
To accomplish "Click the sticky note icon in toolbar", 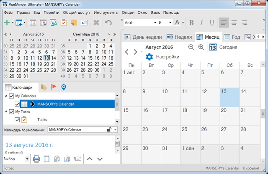I will (74, 23).
